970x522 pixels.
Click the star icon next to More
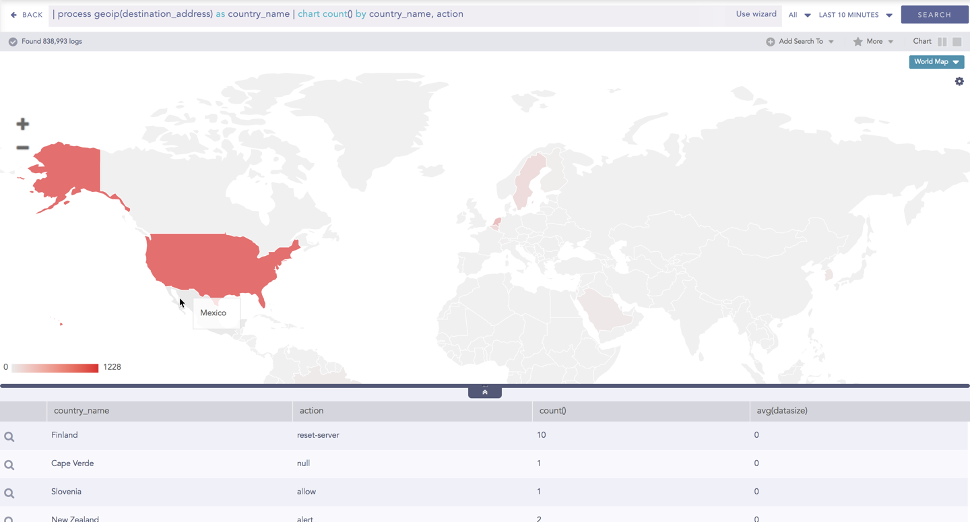click(x=857, y=41)
